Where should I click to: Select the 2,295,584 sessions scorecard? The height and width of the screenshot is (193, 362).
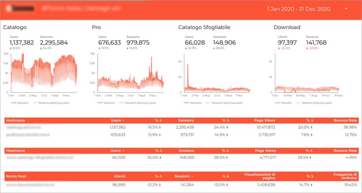54,42
